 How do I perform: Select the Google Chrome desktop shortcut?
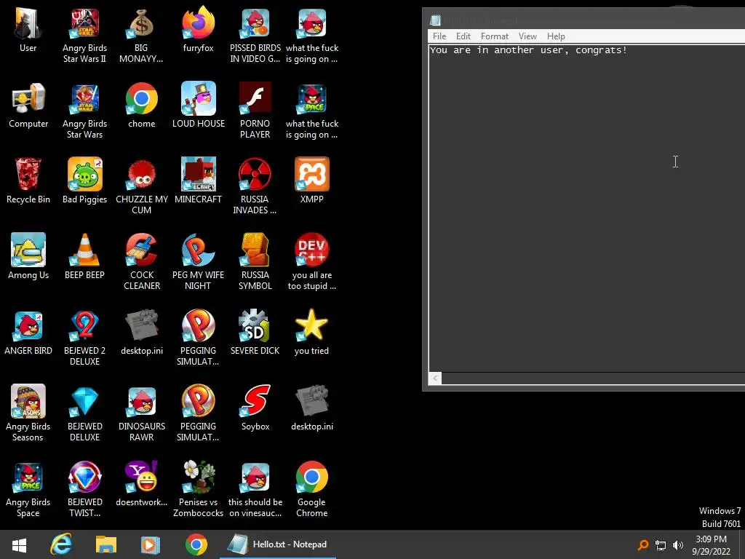tap(311, 489)
